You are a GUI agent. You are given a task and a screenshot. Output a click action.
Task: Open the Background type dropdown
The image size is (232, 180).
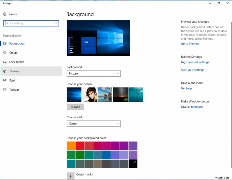[x=94, y=74]
